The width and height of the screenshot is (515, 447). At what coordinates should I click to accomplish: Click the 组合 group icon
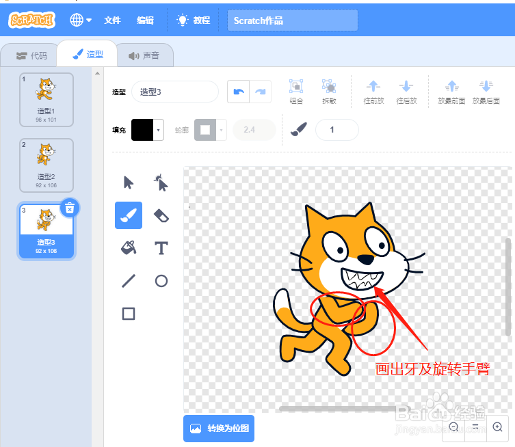click(296, 92)
